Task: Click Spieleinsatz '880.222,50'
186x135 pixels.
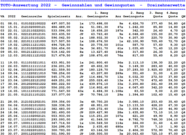Action: coord(61,84)
